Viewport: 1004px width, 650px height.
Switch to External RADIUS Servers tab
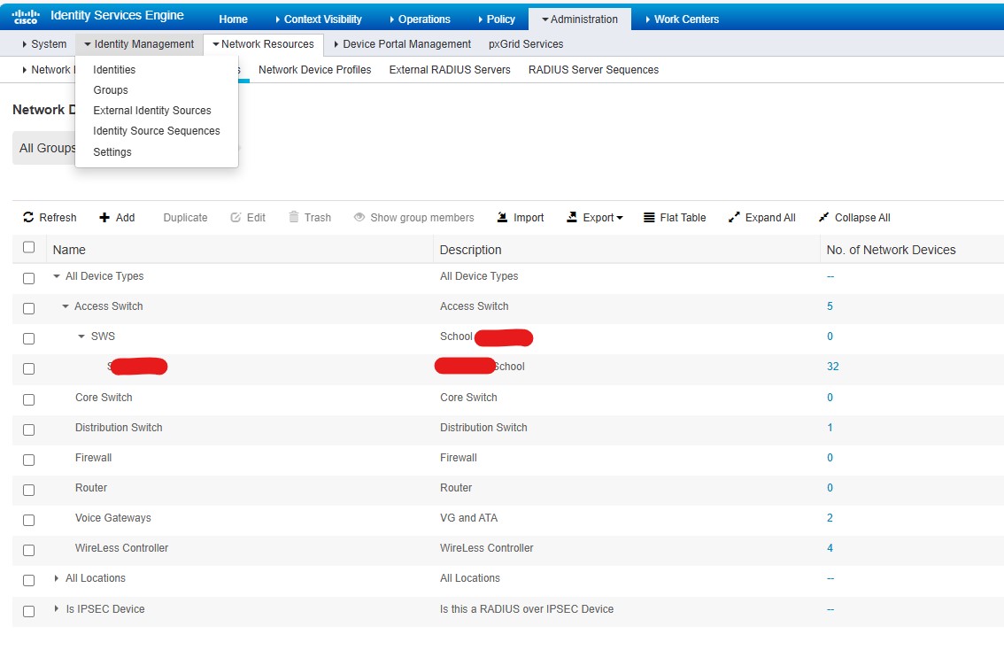pyautogui.click(x=450, y=69)
